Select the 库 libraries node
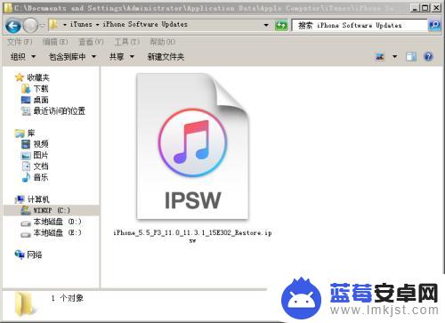 [31, 133]
